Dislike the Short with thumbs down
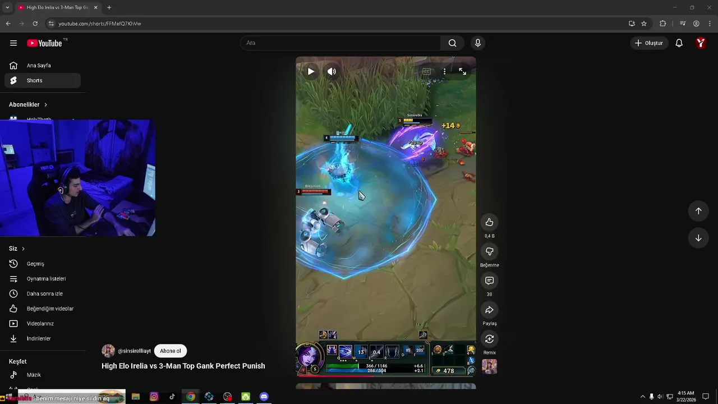 pos(489,251)
